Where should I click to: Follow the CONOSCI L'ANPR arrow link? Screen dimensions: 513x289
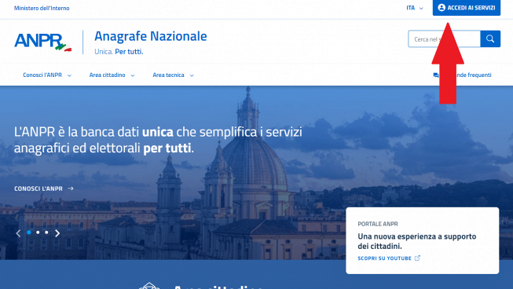(x=44, y=188)
